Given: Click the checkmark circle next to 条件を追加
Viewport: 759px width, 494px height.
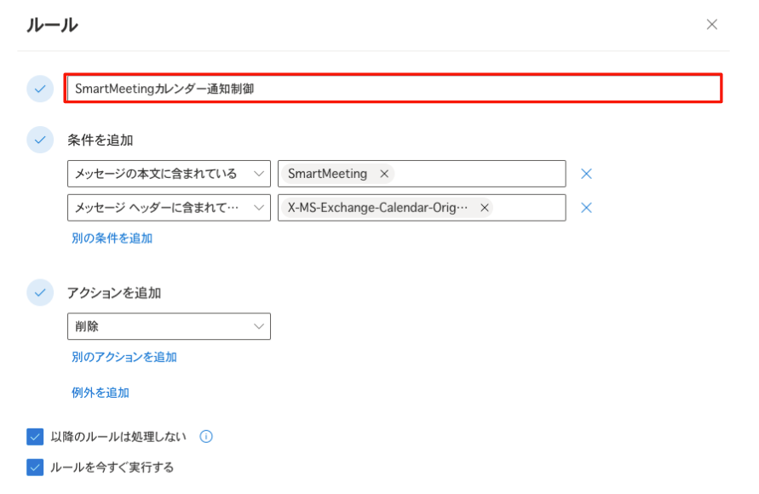Looking at the screenshot, I should click(x=40, y=140).
